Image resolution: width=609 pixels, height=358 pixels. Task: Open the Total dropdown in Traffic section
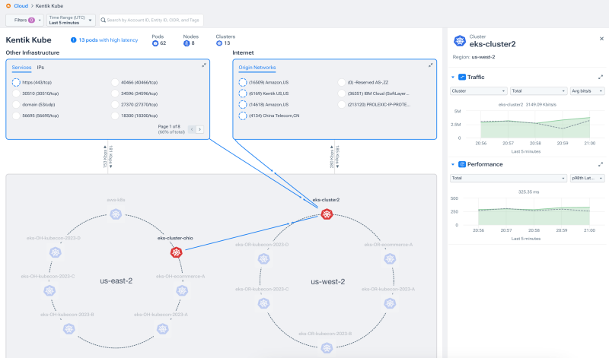pos(539,90)
